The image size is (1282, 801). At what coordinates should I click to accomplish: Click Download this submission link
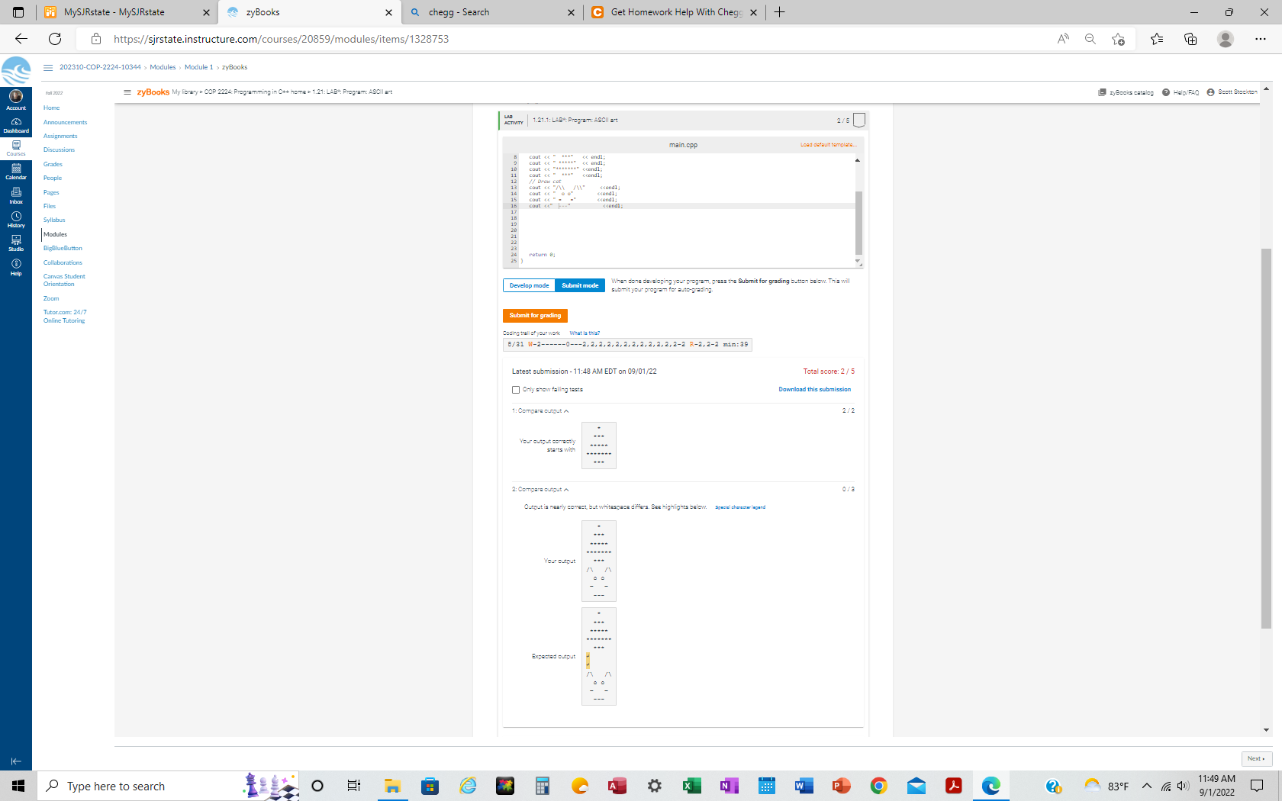(814, 389)
